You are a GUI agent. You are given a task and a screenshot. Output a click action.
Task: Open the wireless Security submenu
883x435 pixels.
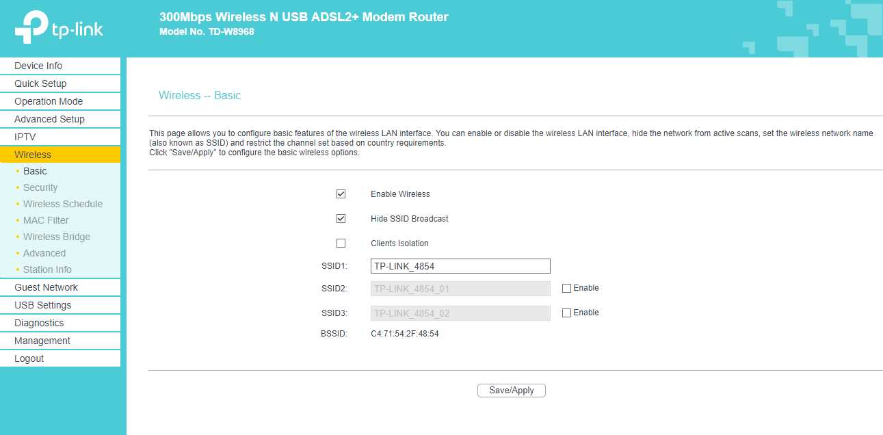[x=40, y=187]
